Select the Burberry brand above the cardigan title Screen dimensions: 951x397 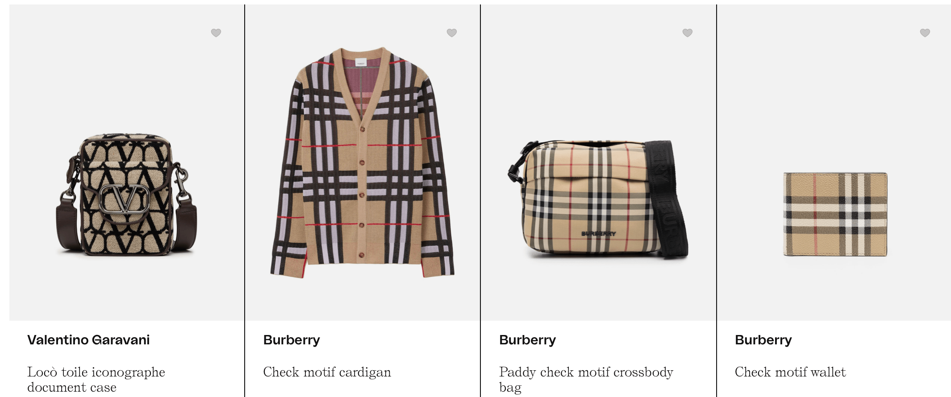pyautogui.click(x=292, y=340)
